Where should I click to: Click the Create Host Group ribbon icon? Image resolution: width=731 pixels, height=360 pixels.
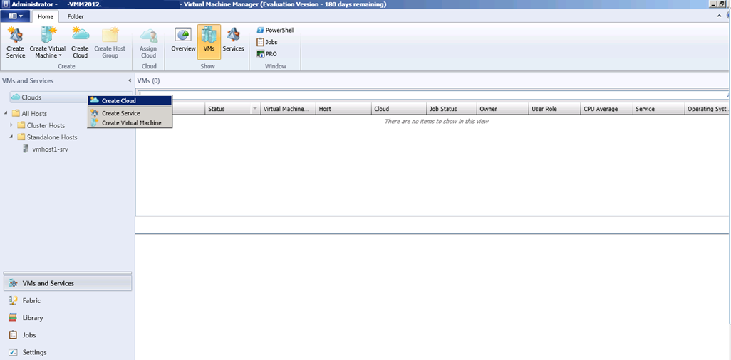click(110, 43)
